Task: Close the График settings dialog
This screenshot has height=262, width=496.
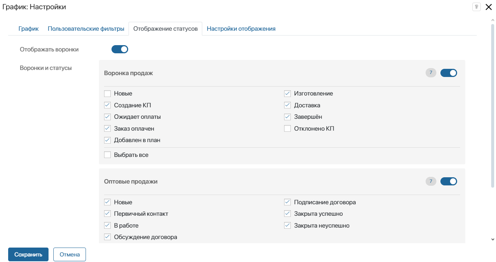Action: 489,7
